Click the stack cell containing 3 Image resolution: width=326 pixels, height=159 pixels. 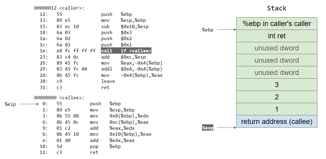pos(276,85)
